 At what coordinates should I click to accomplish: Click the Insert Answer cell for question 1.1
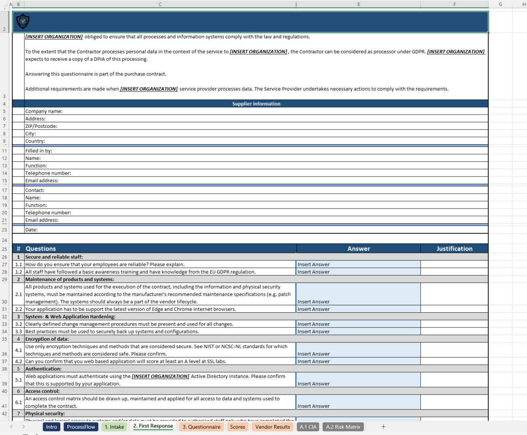tap(358, 264)
